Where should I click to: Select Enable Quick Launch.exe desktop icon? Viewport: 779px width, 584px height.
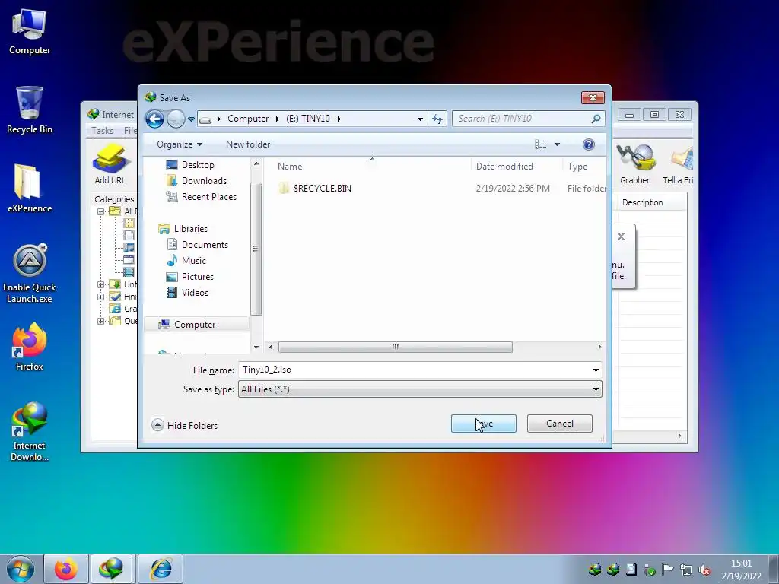[x=30, y=273]
